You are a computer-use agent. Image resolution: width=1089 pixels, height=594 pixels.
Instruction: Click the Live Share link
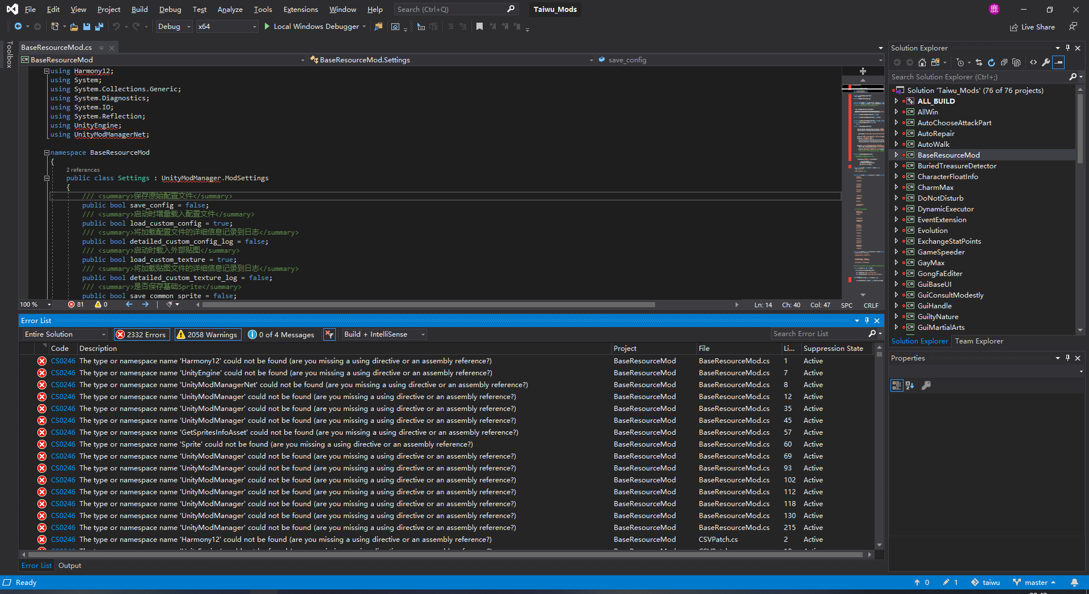(x=1032, y=27)
